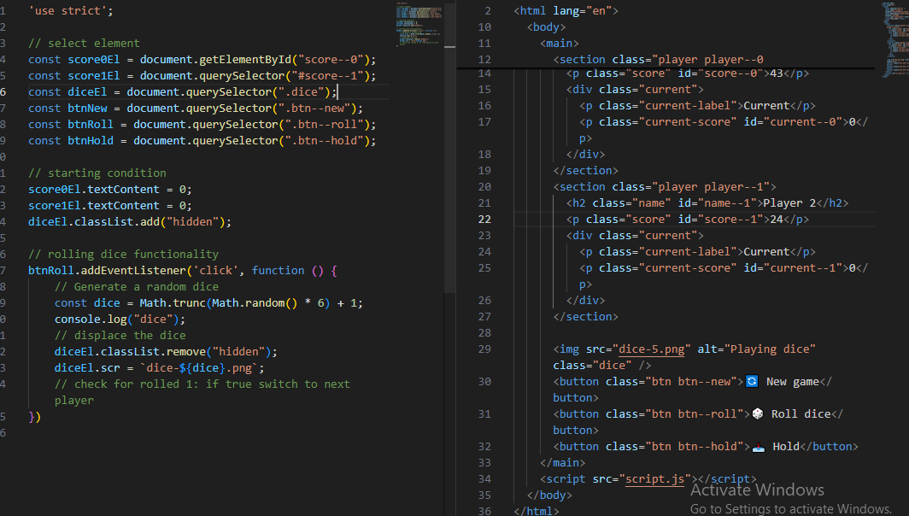Click line number 34 in HTML gutter
The image size is (909, 516).
click(484, 479)
